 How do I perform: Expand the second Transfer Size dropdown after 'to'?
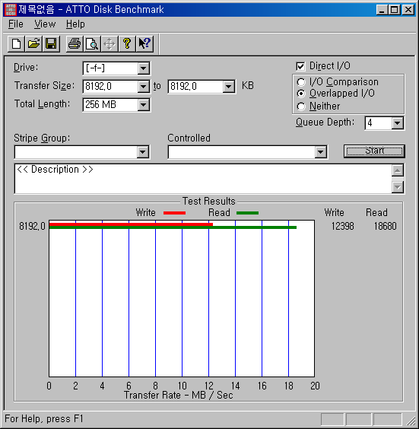pos(228,87)
